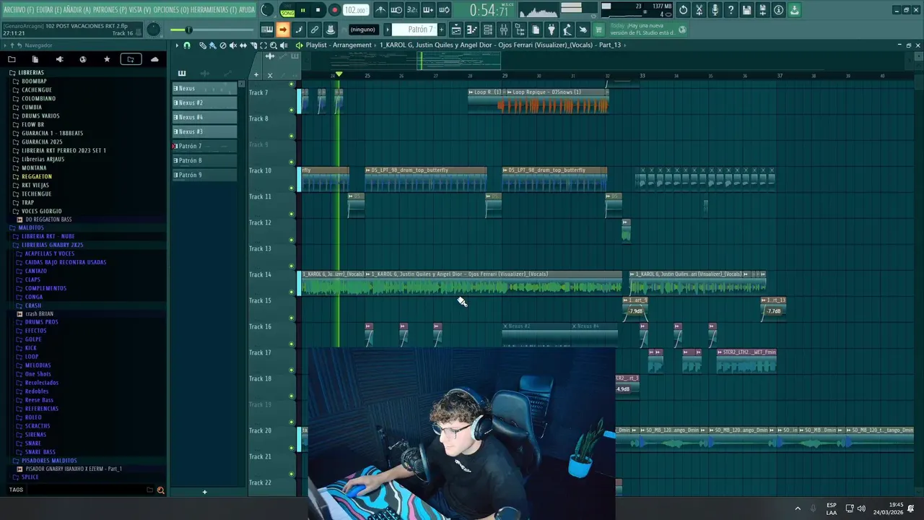Click the audio editor scissors icon
The width and height of the screenshot is (924, 520).
point(699,10)
